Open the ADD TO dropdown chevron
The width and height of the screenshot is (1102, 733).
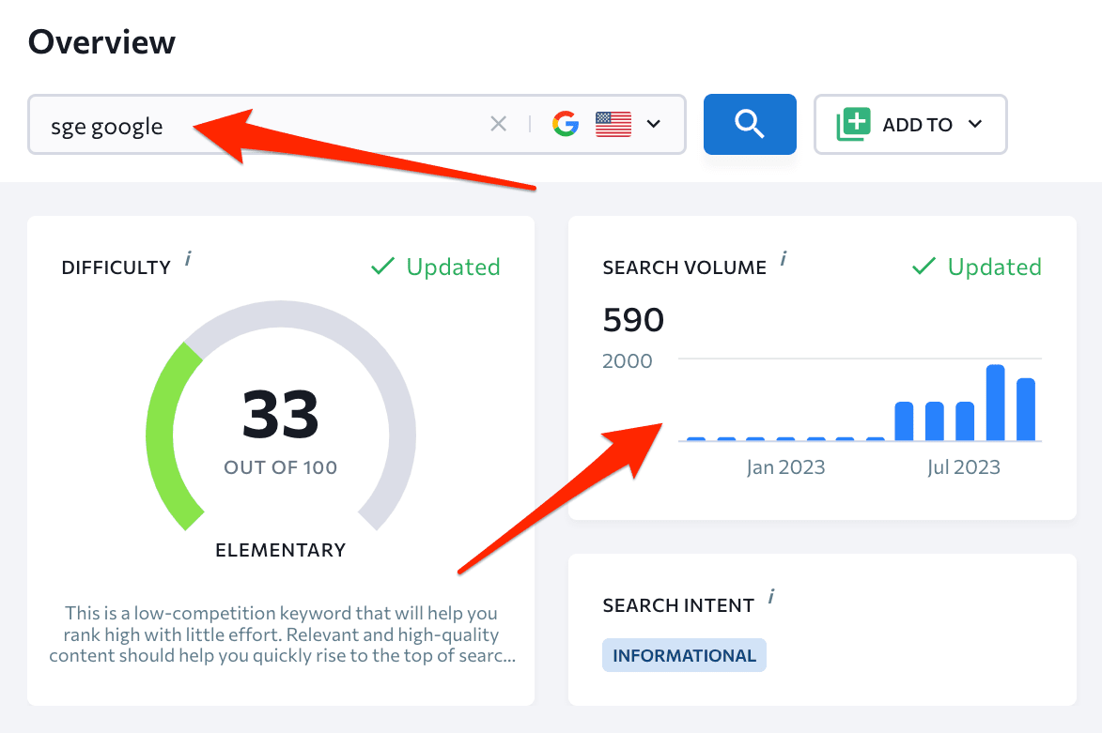coord(975,124)
